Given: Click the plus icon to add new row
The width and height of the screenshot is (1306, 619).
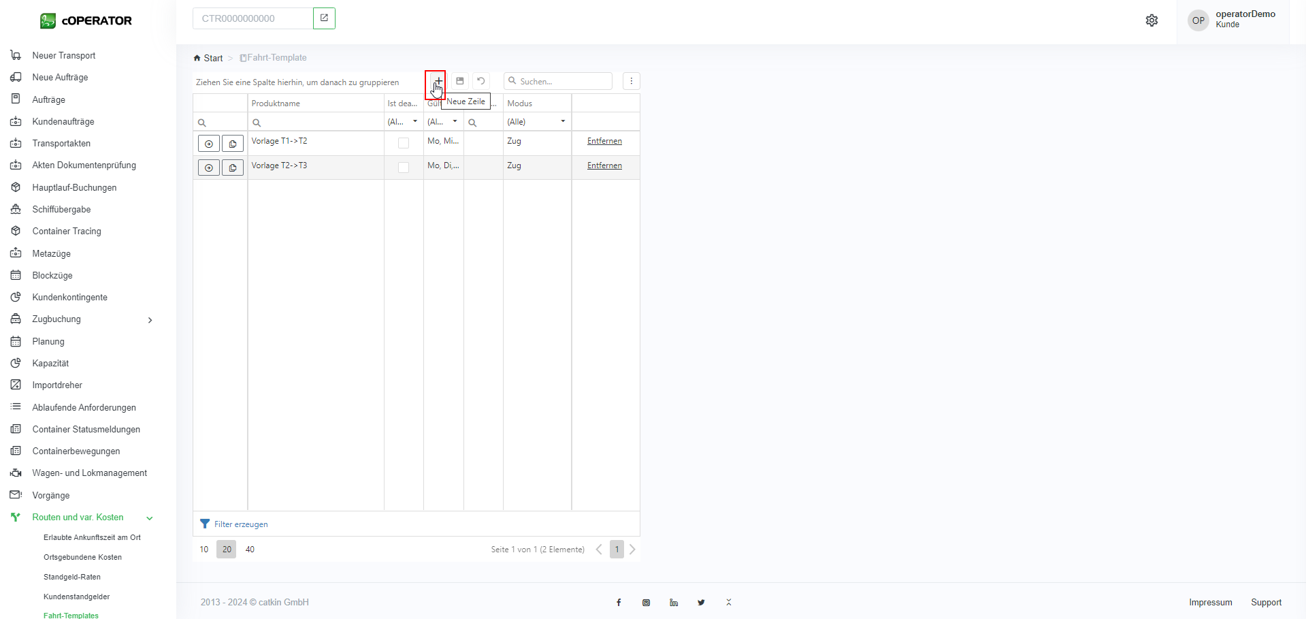Looking at the screenshot, I should 438,81.
